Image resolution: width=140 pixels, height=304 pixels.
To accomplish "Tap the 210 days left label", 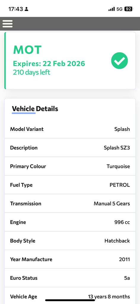I will (x=31, y=72).
